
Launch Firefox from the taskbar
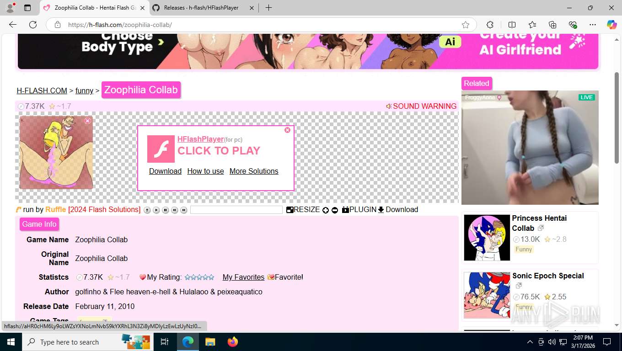(x=233, y=342)
